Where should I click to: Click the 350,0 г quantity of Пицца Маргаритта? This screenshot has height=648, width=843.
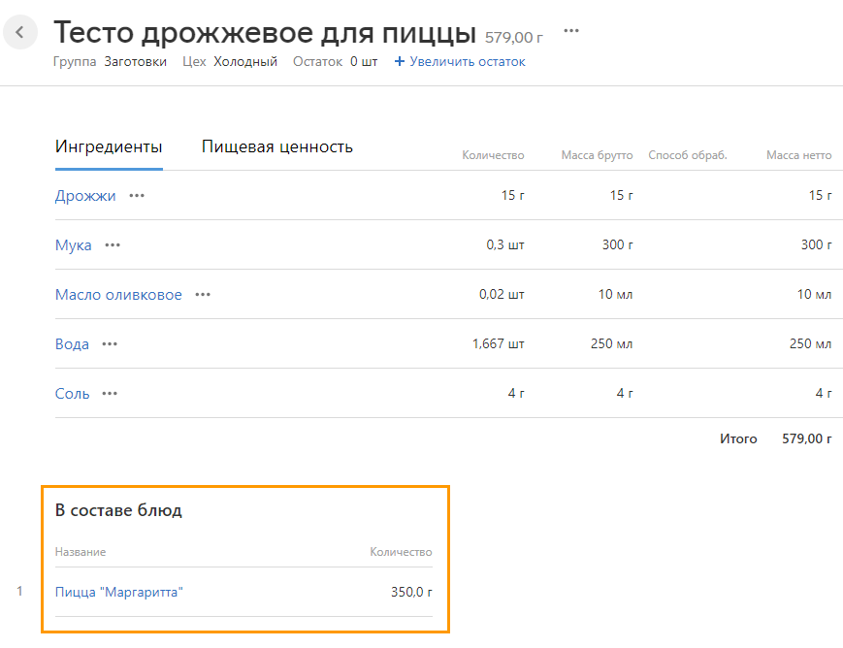[411, 592]
